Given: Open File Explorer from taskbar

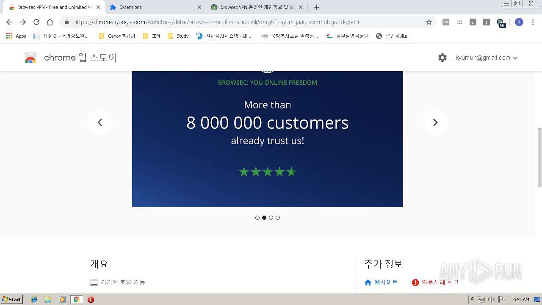Looking at the screenshot, I should coord(48,299).
